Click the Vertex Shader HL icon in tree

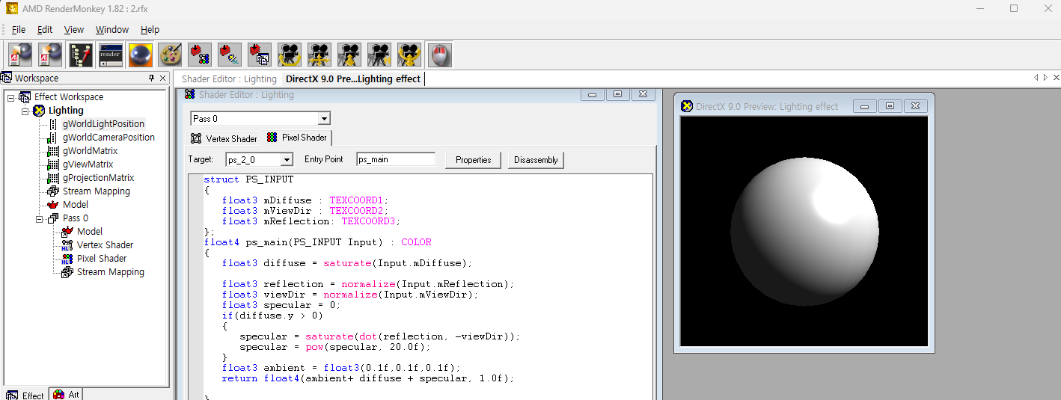[67, 245]
